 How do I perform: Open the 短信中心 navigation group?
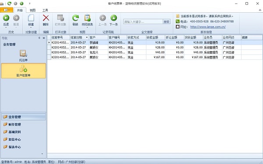[24, 140]
